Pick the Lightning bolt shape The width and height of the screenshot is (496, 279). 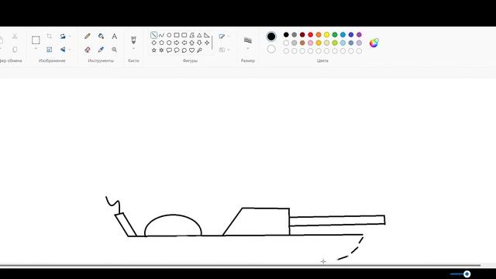click(x=199, y=50)
